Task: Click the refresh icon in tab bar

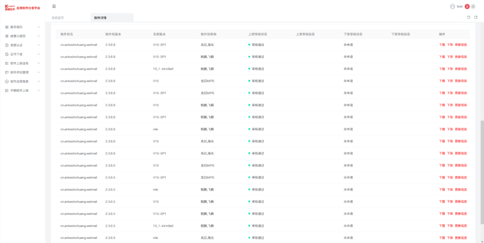Action: (469, 17)
